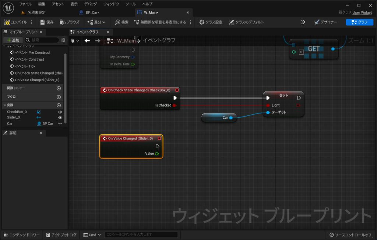Toggle CheckBox_0 variable visibility eye

pos(60,112)
